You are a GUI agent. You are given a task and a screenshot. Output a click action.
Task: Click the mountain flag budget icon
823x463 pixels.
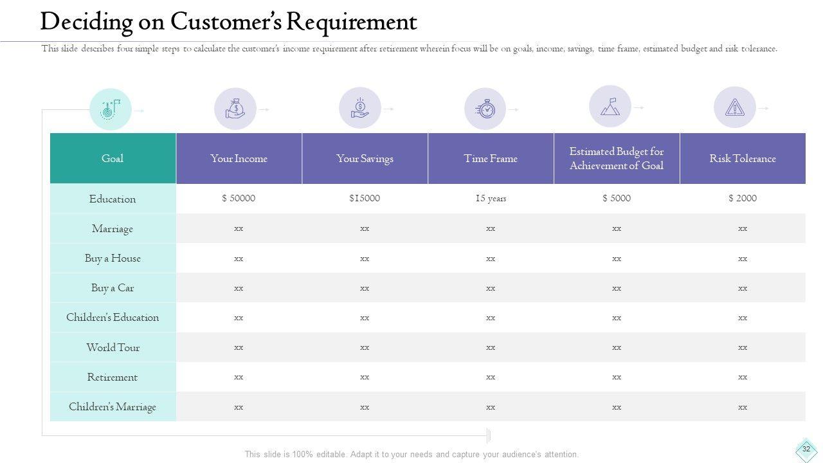pyautogui.click(x=610, y=107)
